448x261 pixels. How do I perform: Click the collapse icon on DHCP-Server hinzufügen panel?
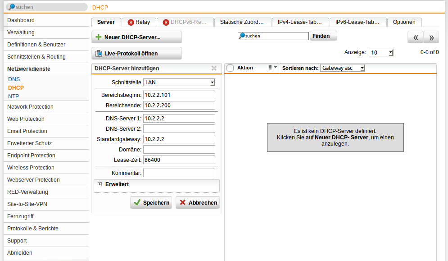point(214,69)
